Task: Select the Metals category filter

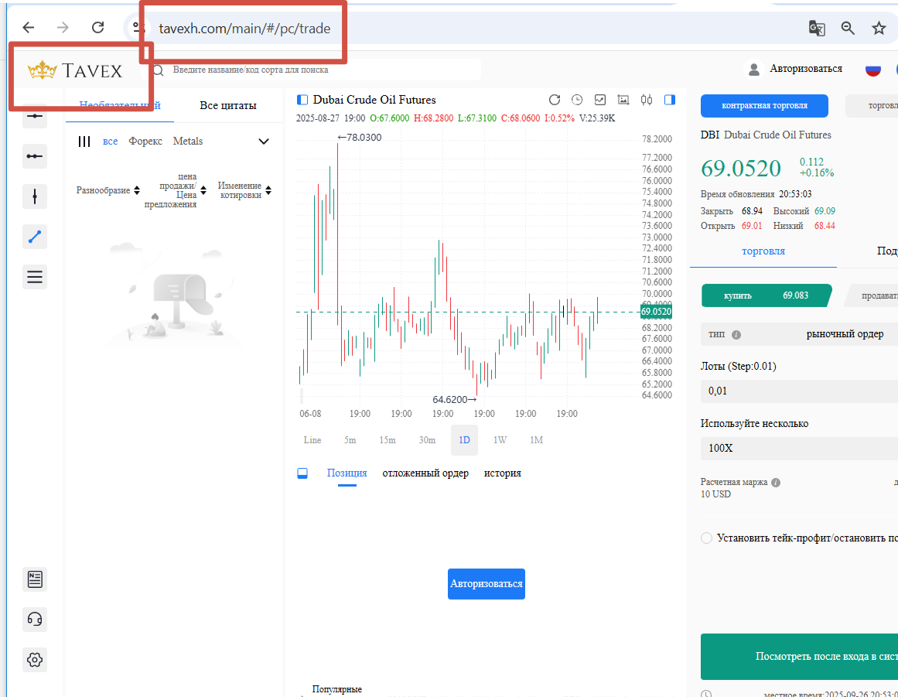Action: (x=188, y=142)
